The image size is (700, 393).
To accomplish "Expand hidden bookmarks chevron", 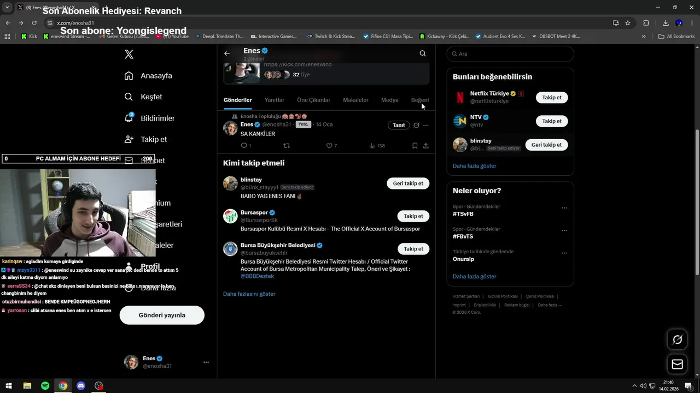I will tap(644, 37).
